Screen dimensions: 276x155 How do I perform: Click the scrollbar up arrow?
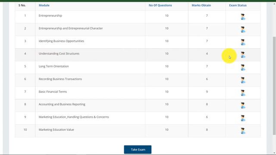click(x=274, y=3)
